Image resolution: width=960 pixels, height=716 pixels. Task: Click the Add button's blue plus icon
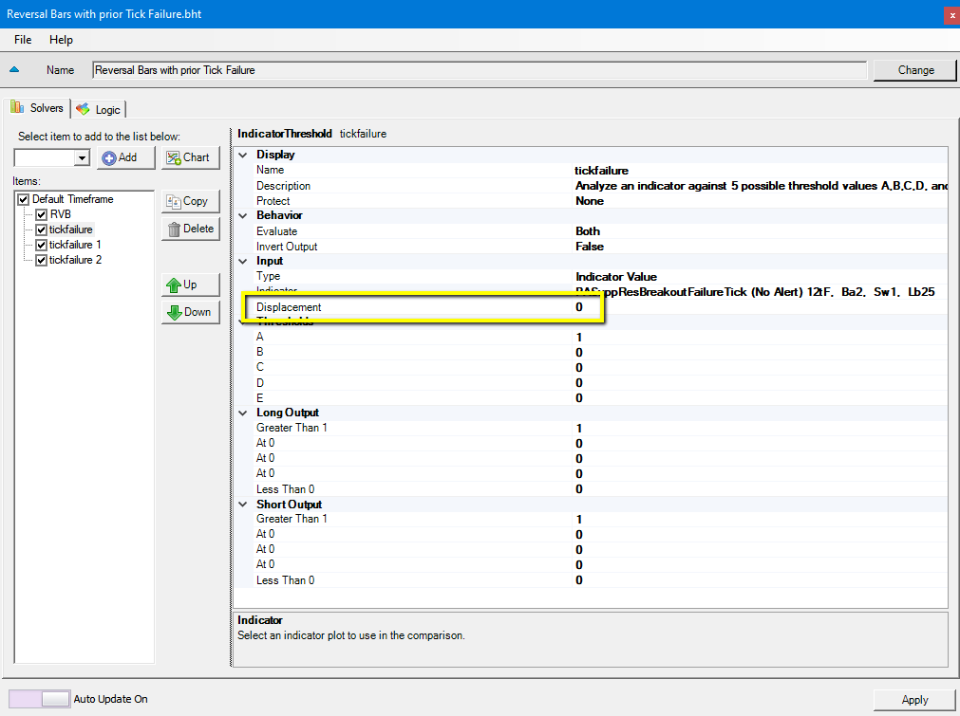click(109, 157)
